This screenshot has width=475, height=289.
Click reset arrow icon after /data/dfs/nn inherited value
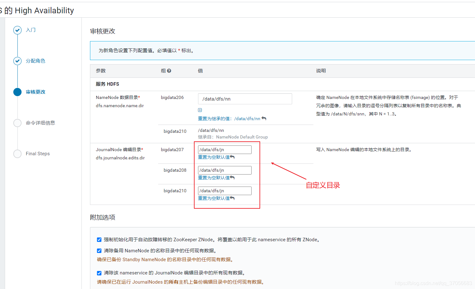264,119
